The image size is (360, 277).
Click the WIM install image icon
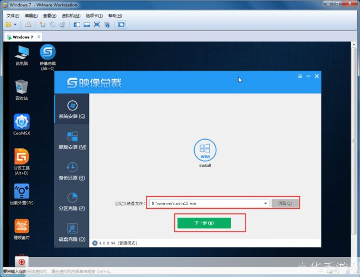pyautogui.click(x=205, y=150)
